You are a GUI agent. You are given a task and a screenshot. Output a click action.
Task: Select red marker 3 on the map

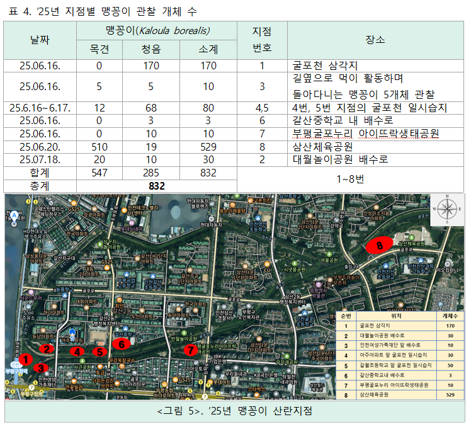tap(40, 368)
